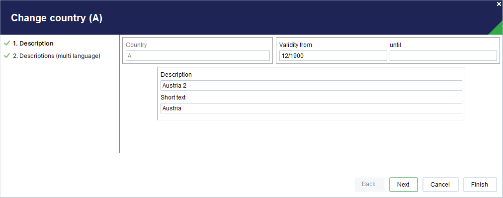This screenshot has height=198, width=503.
Task: Click the green checkmark beside 1. Description
Action: click(x=7, y=44)
